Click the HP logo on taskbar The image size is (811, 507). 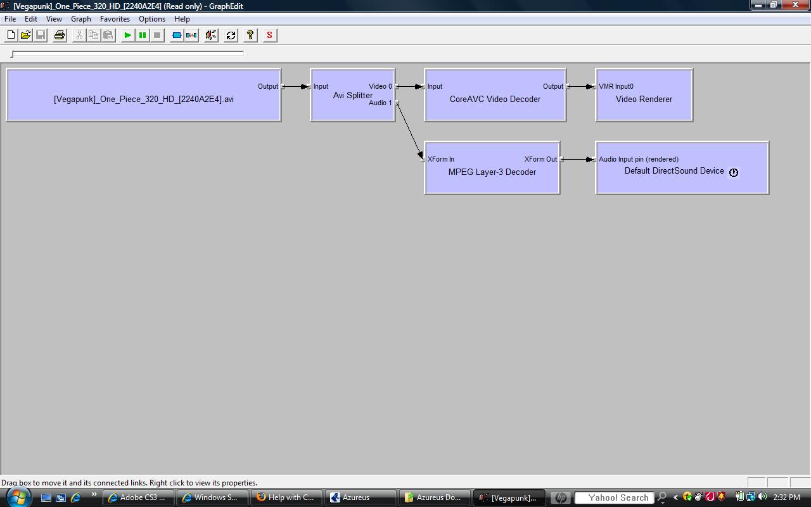[x=561, y=497]
